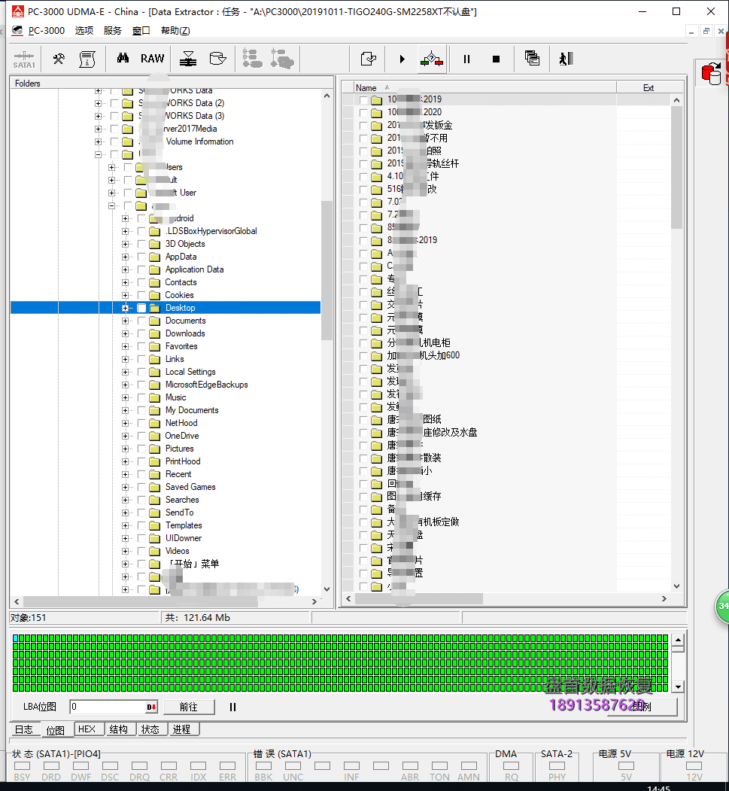Expand the Templates tree node
Viewport: 729px width, 791px height.
click(125, 525)
